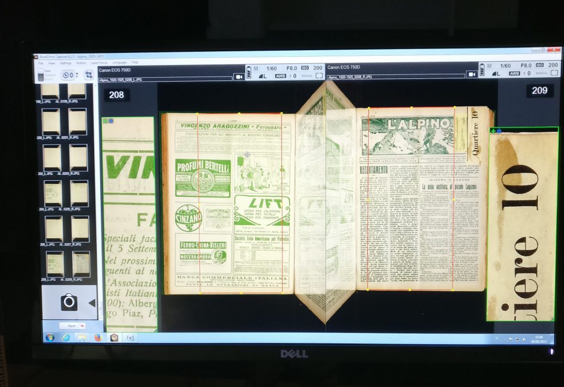The image size is (564, 387).
Task: Click the right camera battery indicator
Action: (x=481, y=69)
